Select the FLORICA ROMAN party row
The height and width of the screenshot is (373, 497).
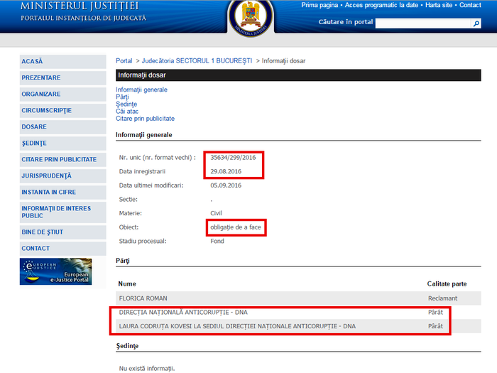coord(298,298)
